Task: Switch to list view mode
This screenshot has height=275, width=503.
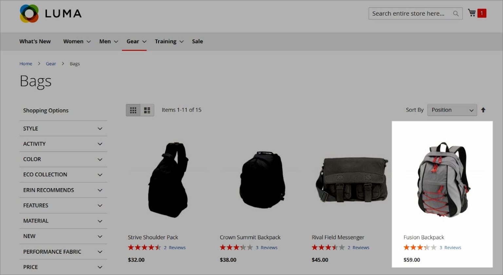Action: coord(147,110)
